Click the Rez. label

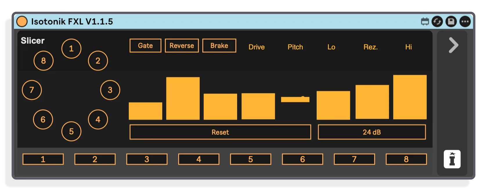371,47
